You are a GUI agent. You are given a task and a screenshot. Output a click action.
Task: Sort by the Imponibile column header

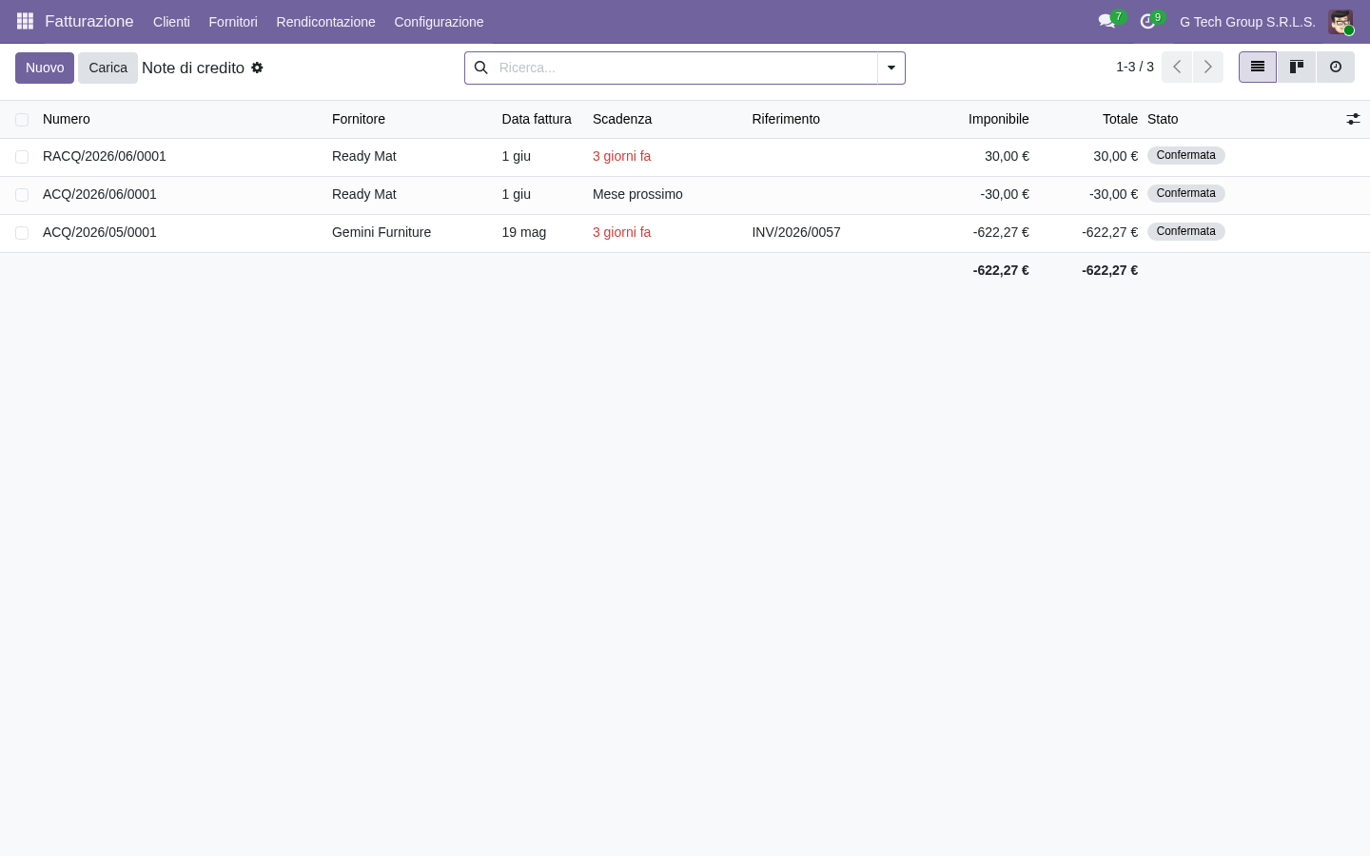point(999,119)
